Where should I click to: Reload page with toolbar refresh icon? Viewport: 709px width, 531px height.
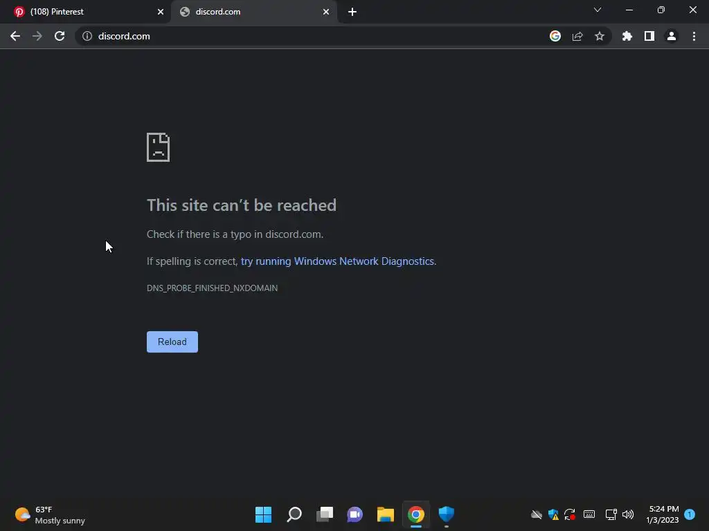click(60, 36)
